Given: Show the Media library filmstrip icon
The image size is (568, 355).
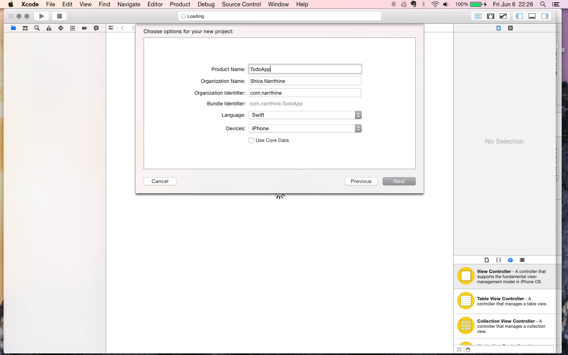Looking at the screenshot, I should tap(522, 260).
